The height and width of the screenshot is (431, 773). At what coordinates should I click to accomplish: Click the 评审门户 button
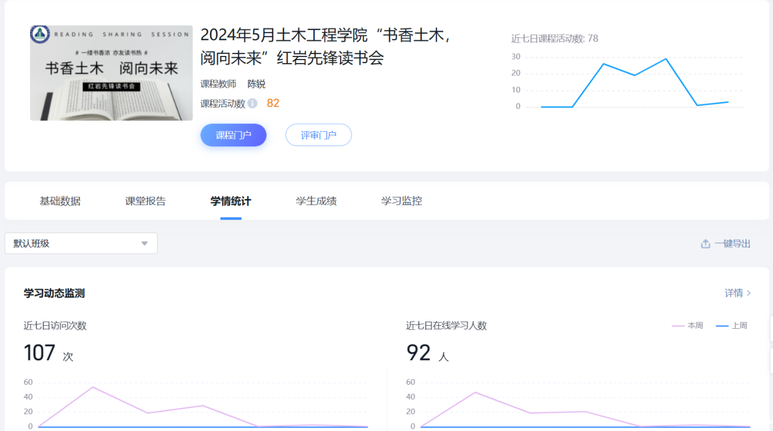(318, 135)
